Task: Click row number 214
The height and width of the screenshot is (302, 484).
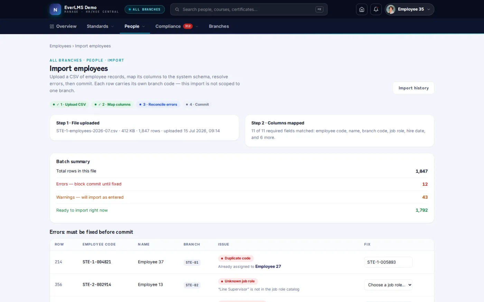Action: click(58, 262)
